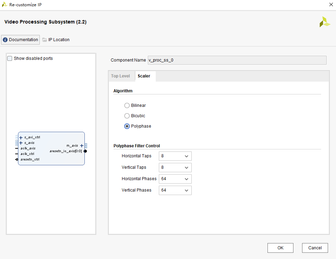Switch to the Top Level tab
This screenshot has width=336, height=259.
121,76
